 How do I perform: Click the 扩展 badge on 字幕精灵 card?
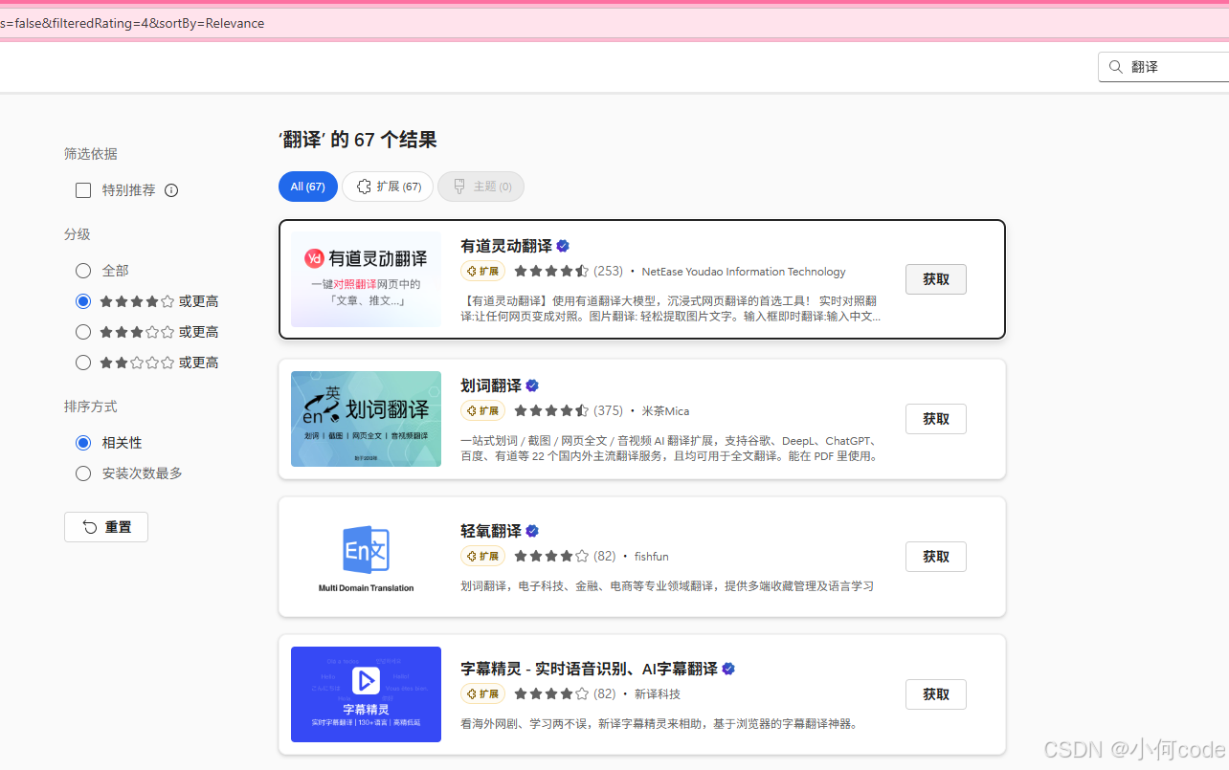click(x=482, y=693)
